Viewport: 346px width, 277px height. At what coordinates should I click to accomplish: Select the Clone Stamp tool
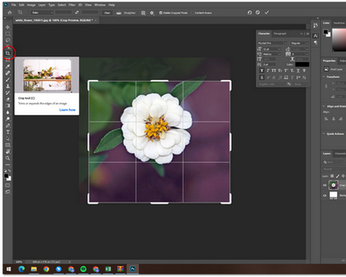click(7, 86)
